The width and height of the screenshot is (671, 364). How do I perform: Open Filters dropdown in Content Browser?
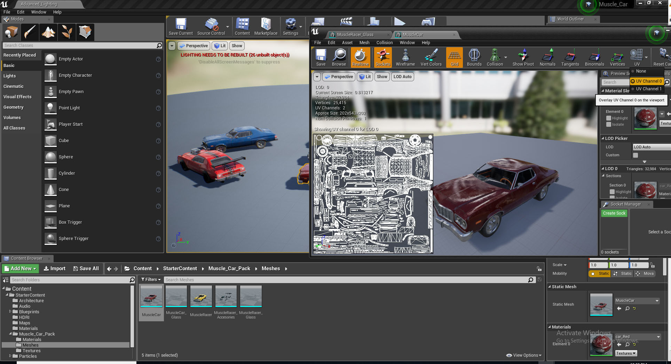click(x=151, y=280)
